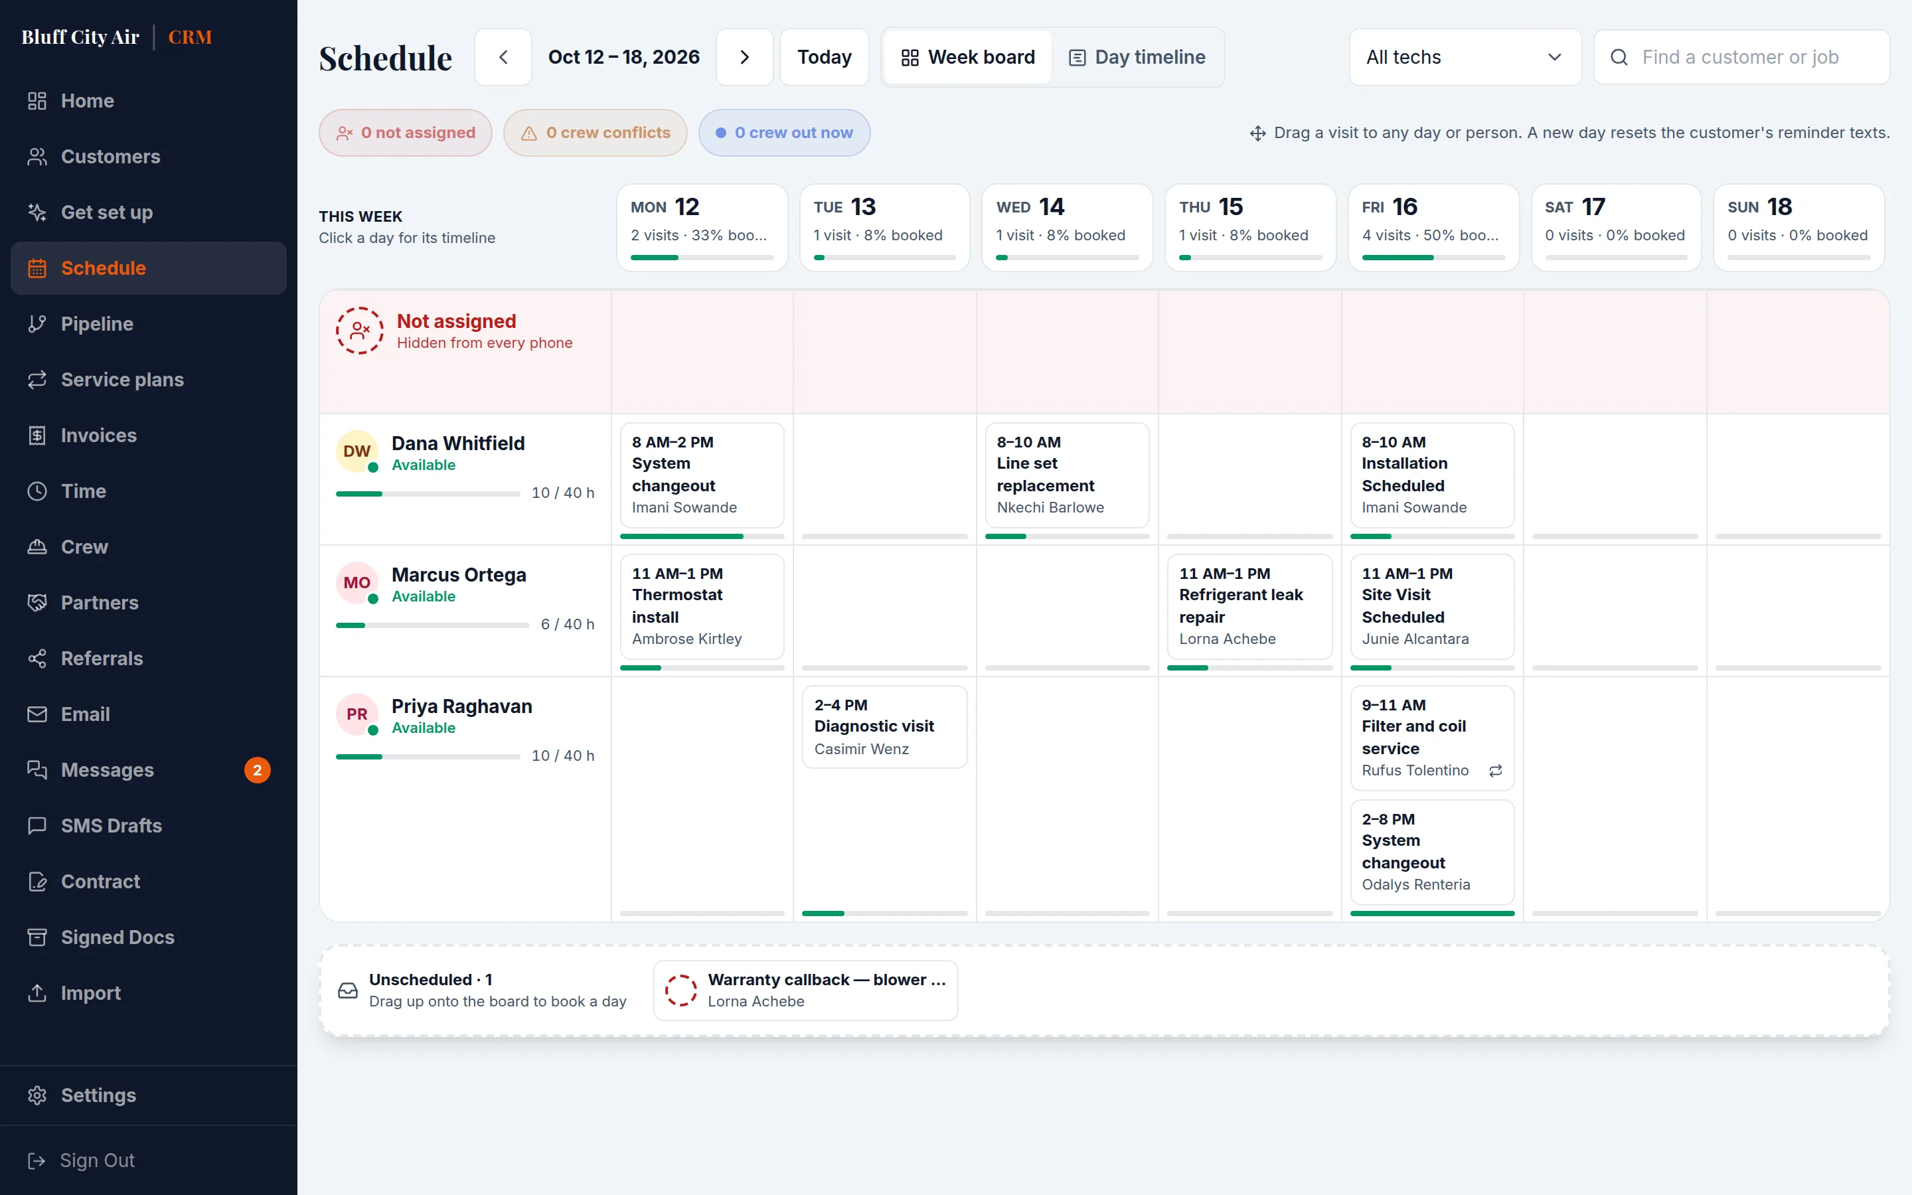Open the All techs dropdown

tap(1465, 57)
